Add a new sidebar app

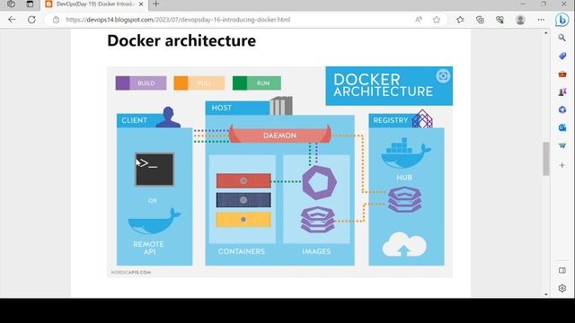coord(562,165)
